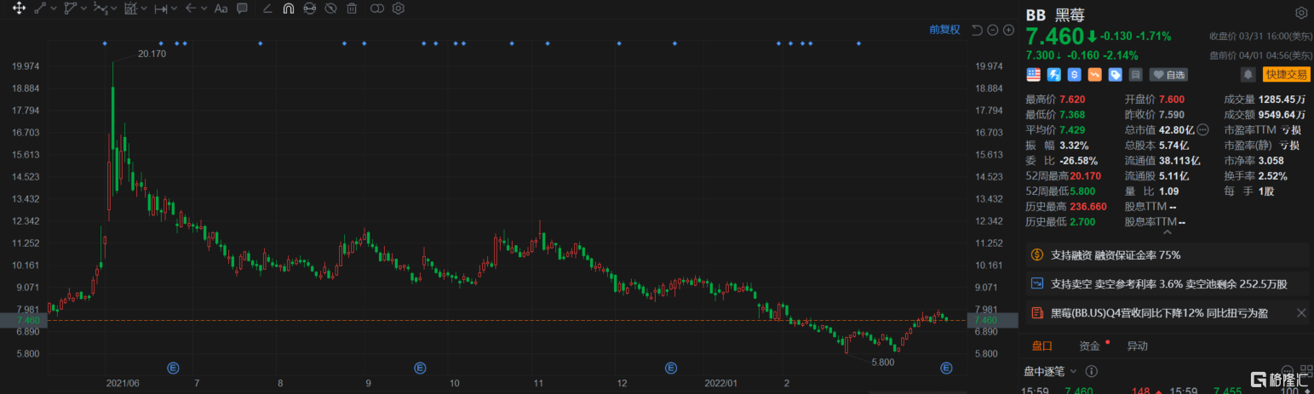Viewport: 1314px width, 394px height.
Task: Click the undo reset chart arrow
Action: point(977,30)
